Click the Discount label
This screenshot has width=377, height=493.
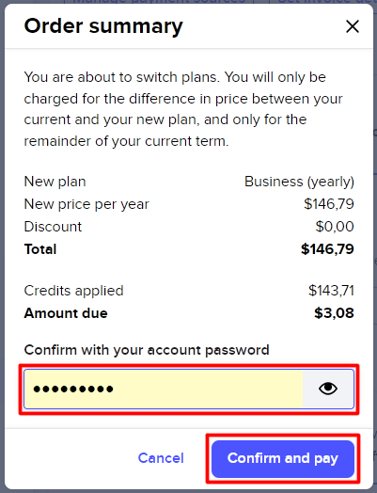click(x=53, y=227)
